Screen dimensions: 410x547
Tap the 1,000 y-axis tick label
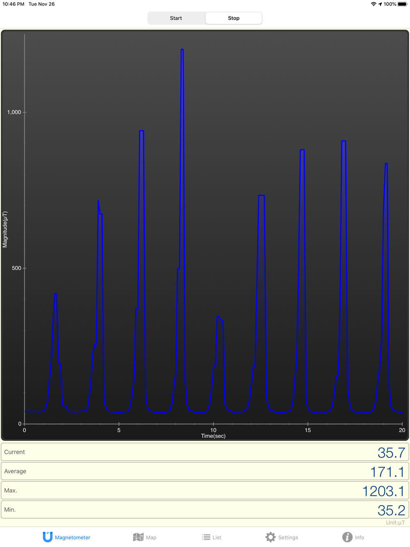coord(14,112)
